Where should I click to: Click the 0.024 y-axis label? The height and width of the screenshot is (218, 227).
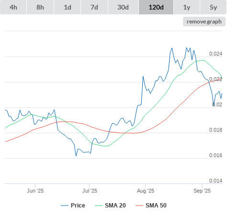click(x=216, y=54)
